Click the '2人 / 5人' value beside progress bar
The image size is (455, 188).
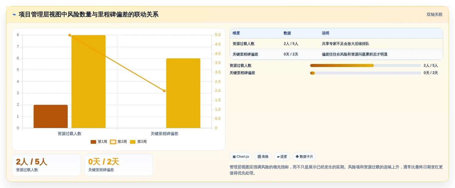point(431,65)
